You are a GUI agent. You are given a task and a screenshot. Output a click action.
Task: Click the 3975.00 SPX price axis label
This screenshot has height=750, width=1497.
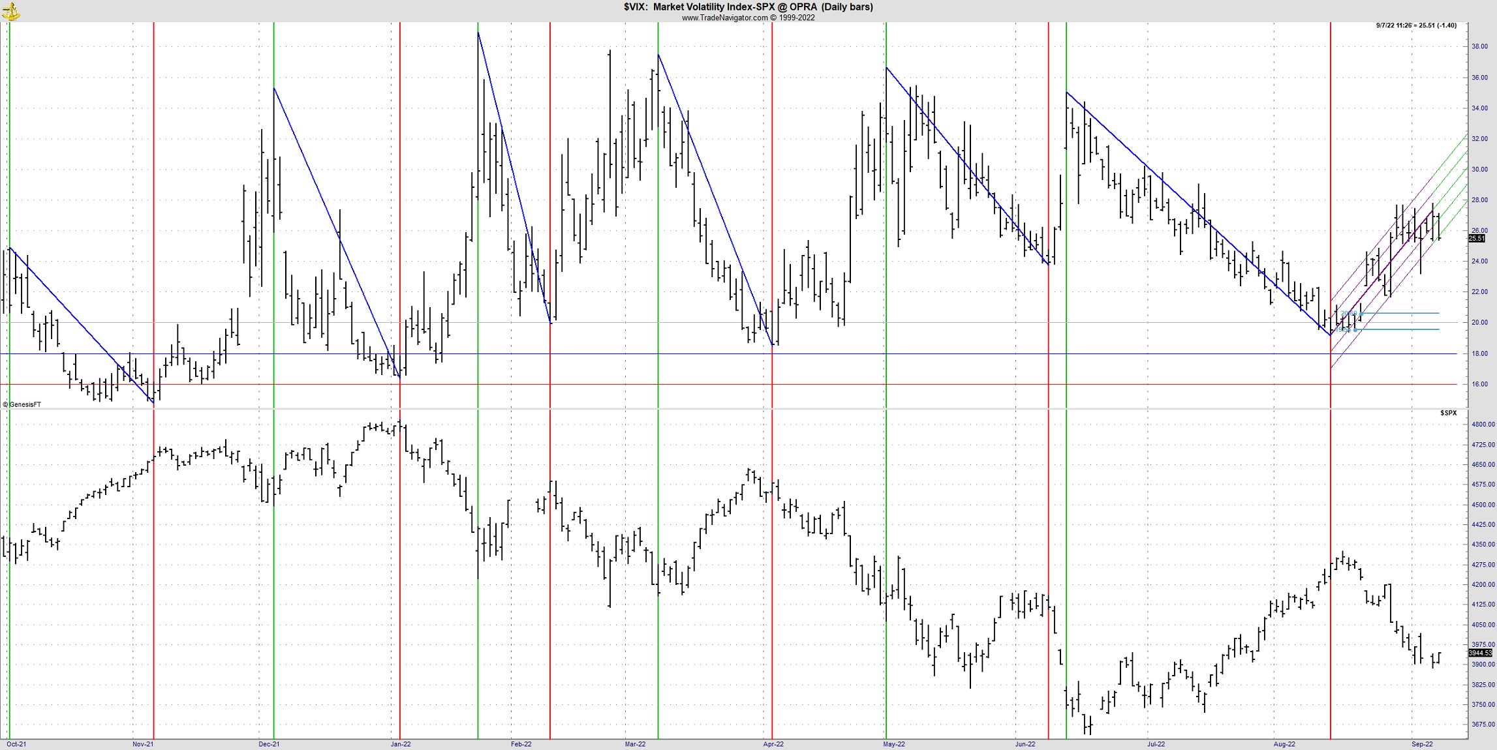1483,644
